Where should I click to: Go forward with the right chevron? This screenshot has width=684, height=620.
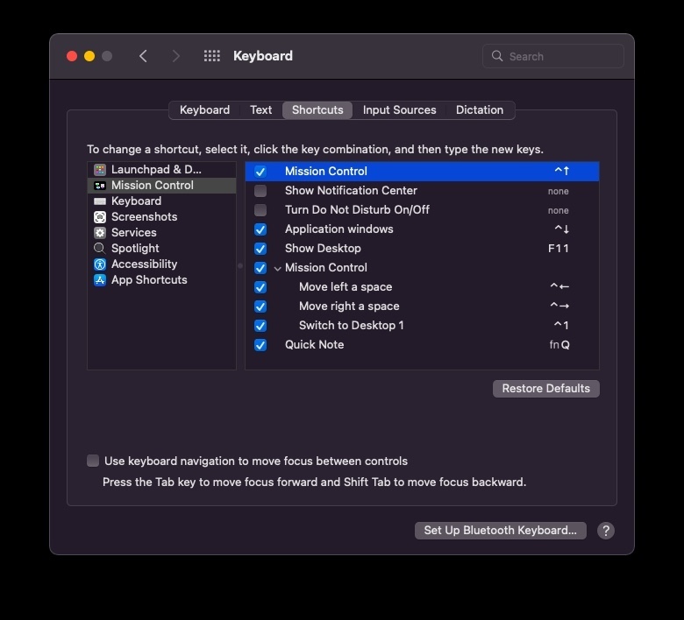[175, 56]
